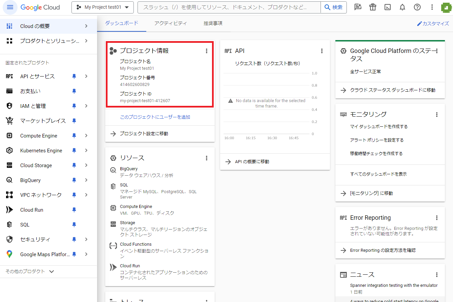
Task: Open the free trial gift icon
Action: coord(372,7)
